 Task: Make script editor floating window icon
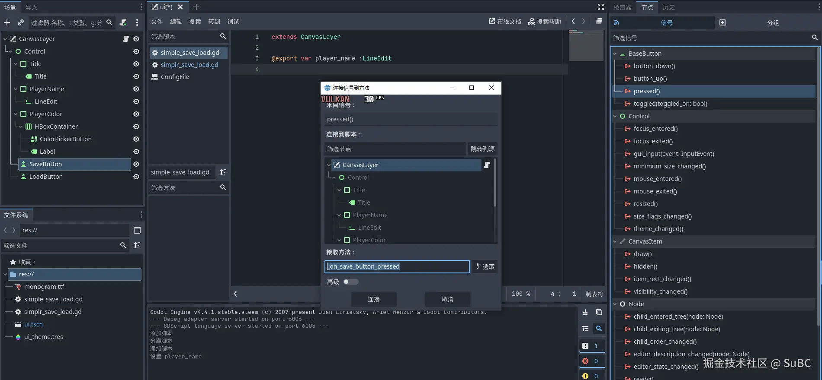599,21
